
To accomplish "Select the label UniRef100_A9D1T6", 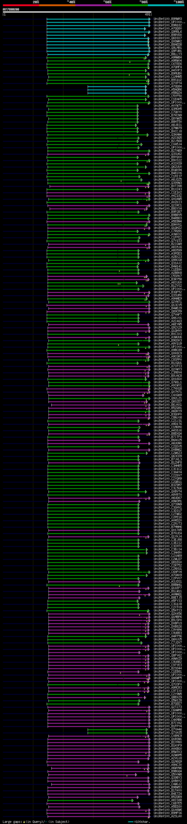I will click(x=167, y=424).
